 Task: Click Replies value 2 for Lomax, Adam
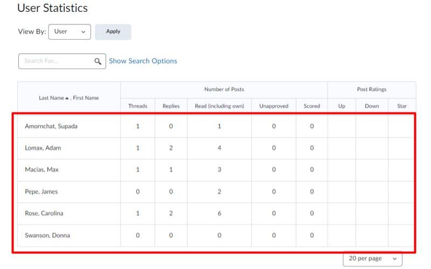point(171,148)
